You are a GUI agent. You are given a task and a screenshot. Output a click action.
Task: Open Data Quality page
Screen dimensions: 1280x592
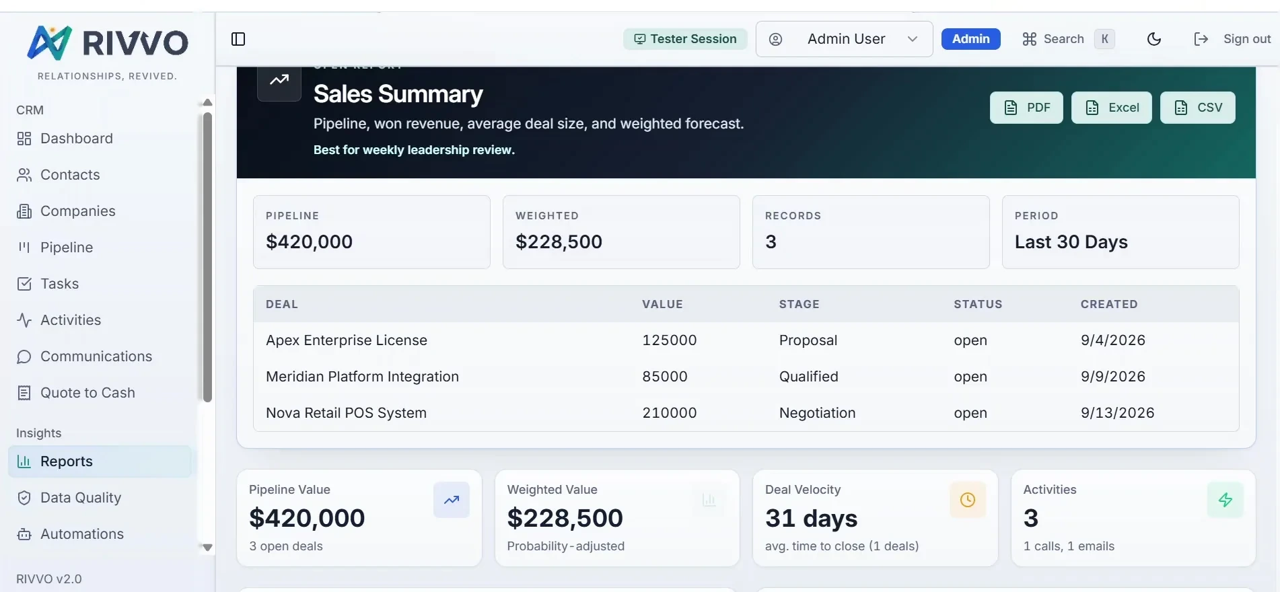tap(101, 498)
